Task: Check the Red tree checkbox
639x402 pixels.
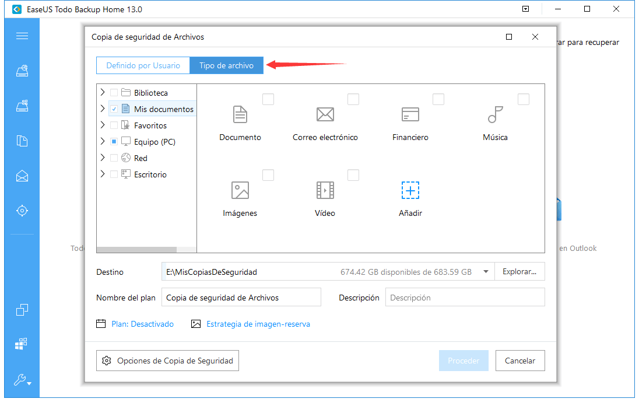Action: pyautogui.click(x=114, y=158)
